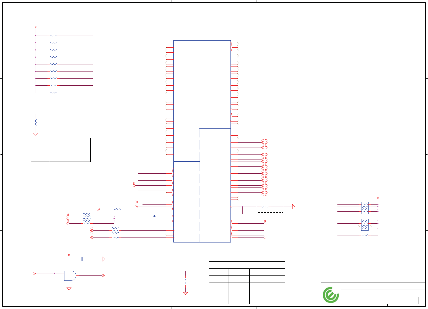Select the topmost resistor in the pull-up bank
The height and width of the screenshot is (309, 428).
pos(53,36)
